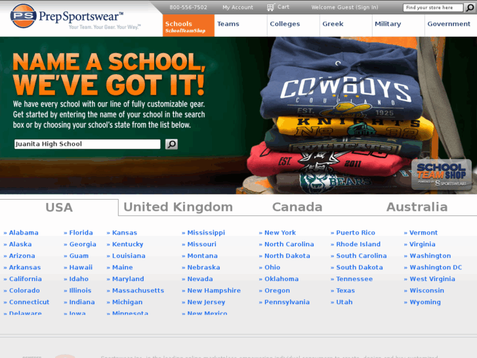The image size is (477, 358).
Task: Click the Prep Sportswear PS logo
Action: 24,16
